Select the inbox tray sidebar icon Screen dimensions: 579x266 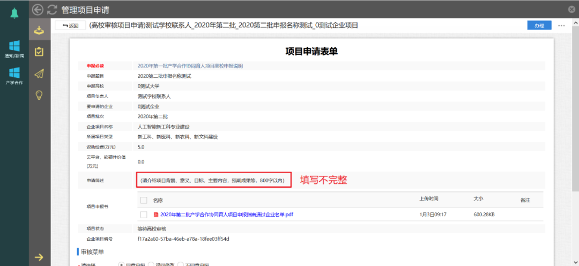click(x=39, y=30)
